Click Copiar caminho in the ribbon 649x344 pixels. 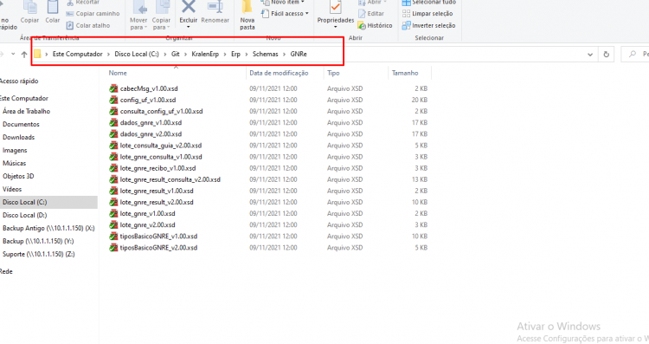[x=93, y=14]
